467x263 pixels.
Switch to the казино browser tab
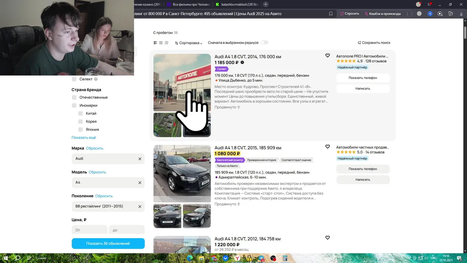[x=148, y=4]
